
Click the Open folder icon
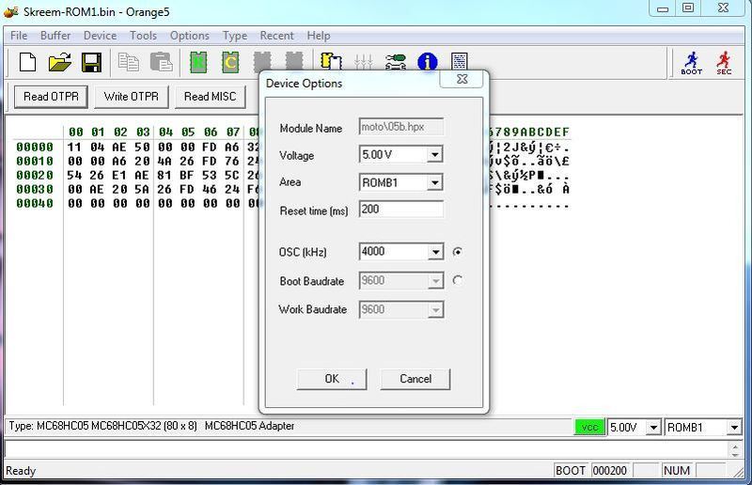pyautogui.click(x=59, y=63)
